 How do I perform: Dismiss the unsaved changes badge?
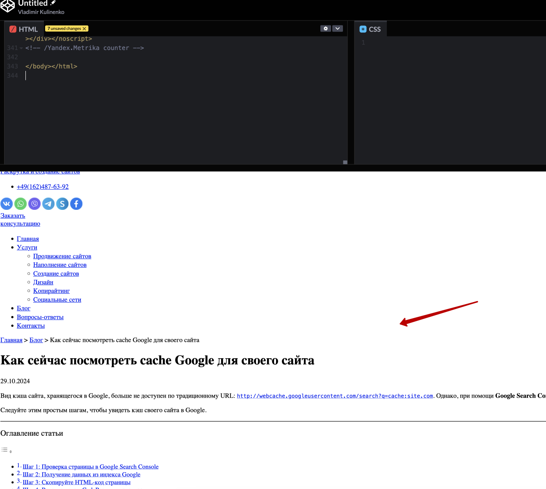click(x=85, y=29)
